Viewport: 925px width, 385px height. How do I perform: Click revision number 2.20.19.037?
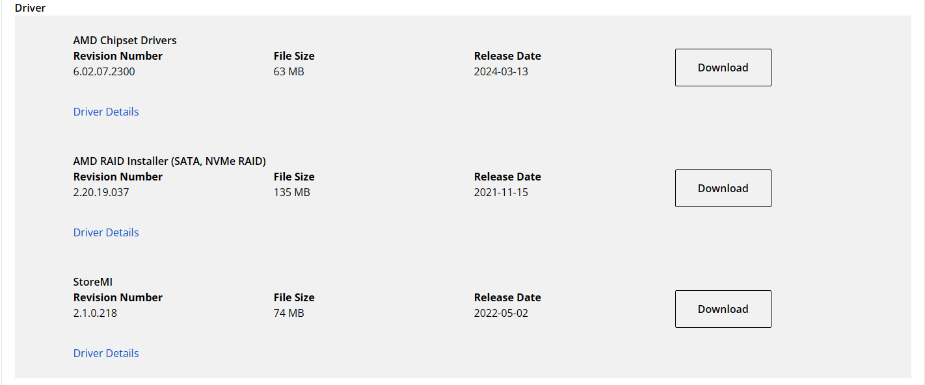(x=101, y=192)
